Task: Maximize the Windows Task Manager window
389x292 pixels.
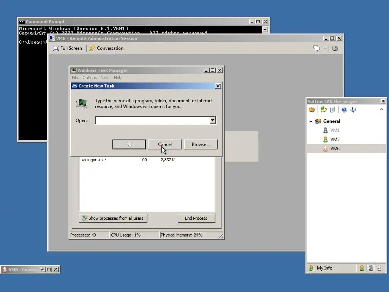Action: click(213, 70)
